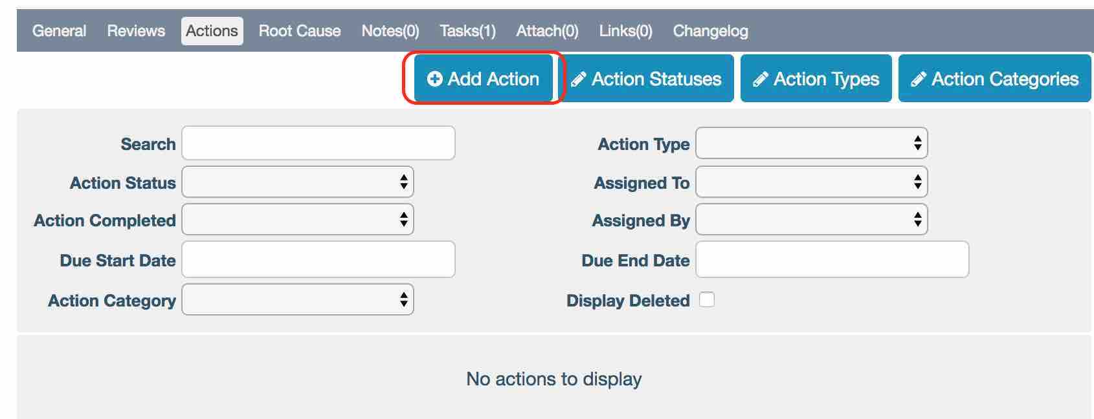This screenshot has height=419, width=1094.
Task: Click the pencil icon on Action Categories
Action: click(x=918, y=79)
